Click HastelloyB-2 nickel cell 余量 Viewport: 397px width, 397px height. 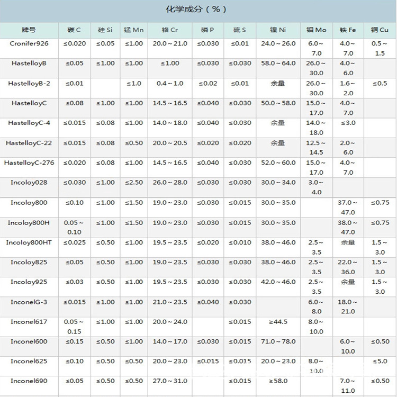pos(278,84)
